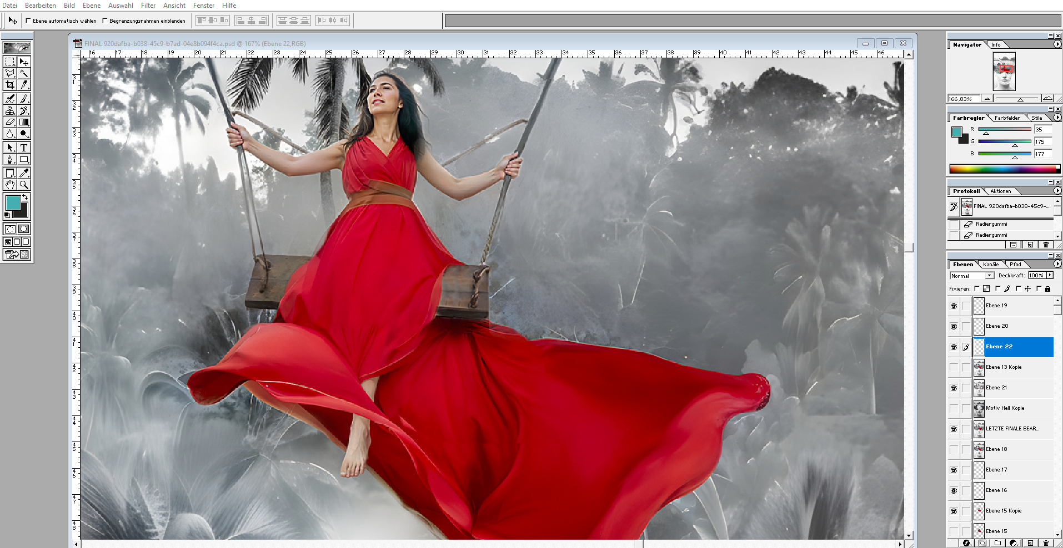1063x548 pixels.
Task: Open the Ebene menu
Action: click(x=92, y=6)
